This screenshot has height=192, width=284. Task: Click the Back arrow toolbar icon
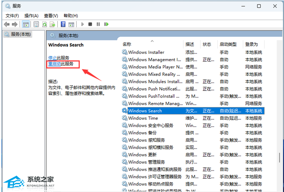pos(7,24)
